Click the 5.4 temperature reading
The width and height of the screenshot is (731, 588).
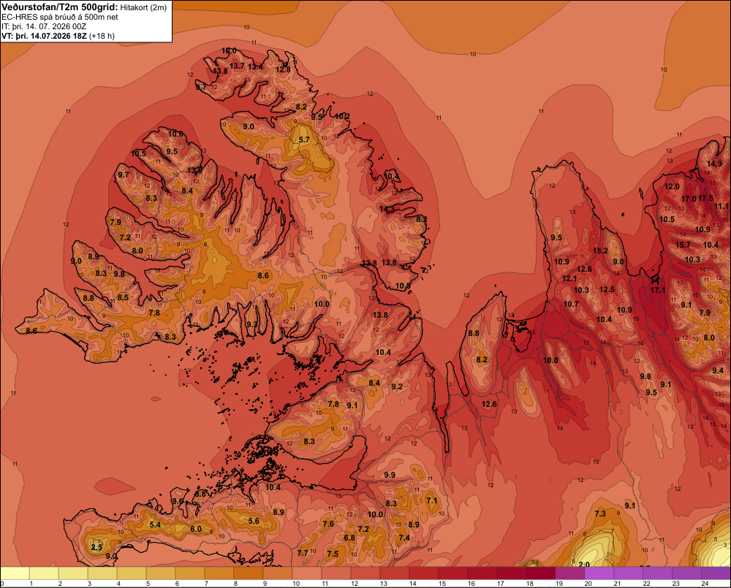pos(155,524)
